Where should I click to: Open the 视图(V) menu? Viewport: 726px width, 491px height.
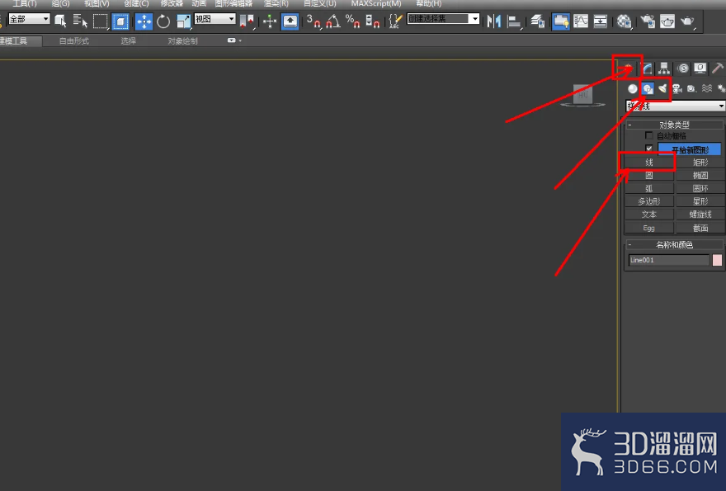point(97,3)
